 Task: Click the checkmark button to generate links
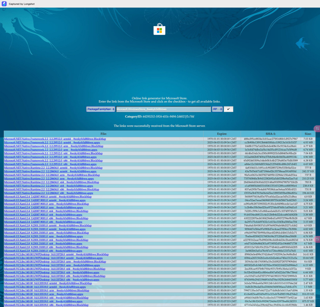[x=228, y=109]
